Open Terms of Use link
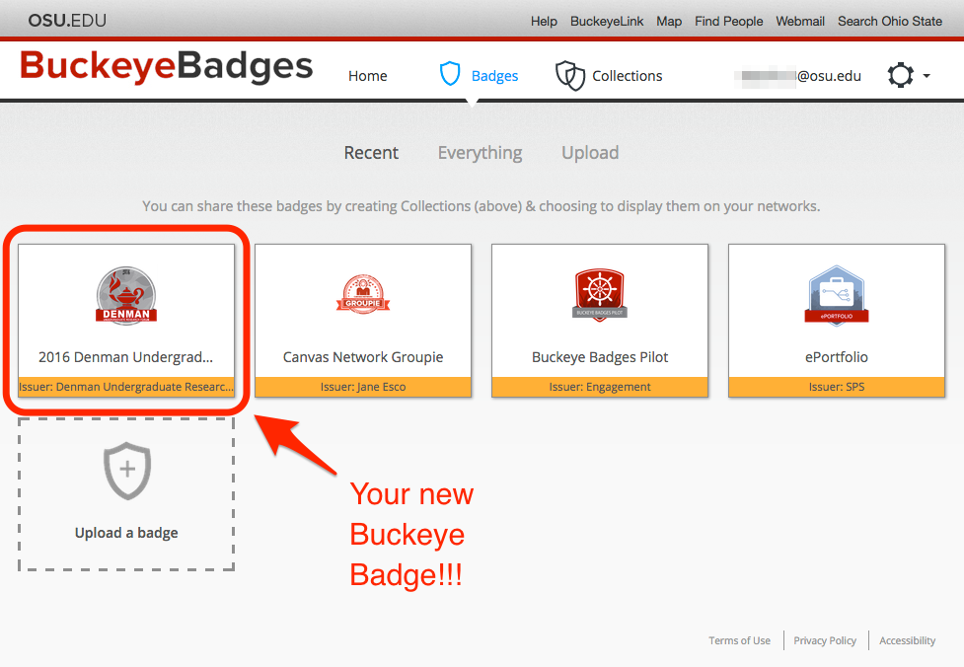The image size is (964, 667). [x=739, y=640]
